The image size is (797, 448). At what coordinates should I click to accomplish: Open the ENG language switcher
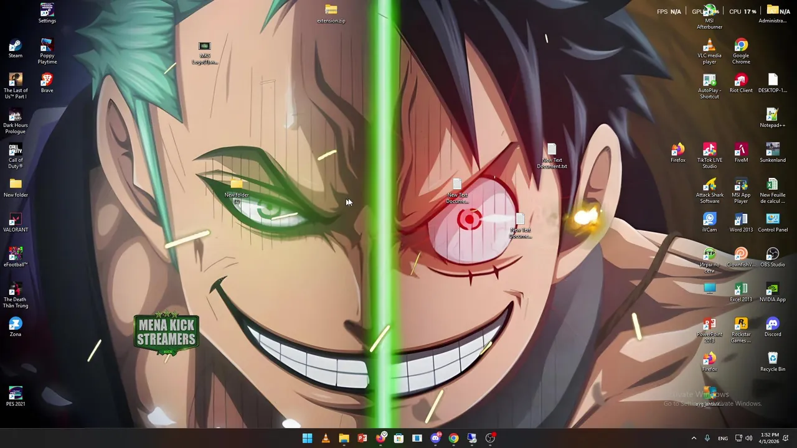[723, 438]
